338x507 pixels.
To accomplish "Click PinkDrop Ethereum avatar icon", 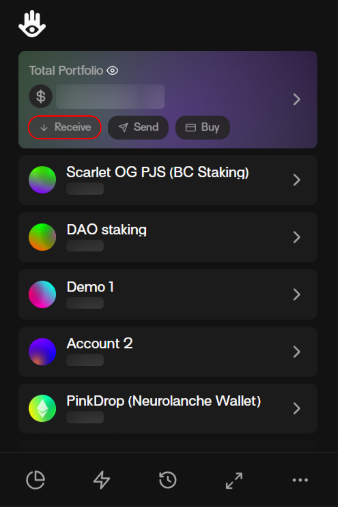I will click(x=42, y=409).
